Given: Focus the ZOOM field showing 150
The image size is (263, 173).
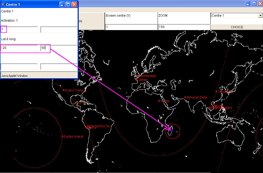Looking at the screenshot, I should 184,27.
